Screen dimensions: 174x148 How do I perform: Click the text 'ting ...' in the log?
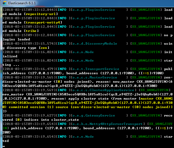[x=11, y=65]
